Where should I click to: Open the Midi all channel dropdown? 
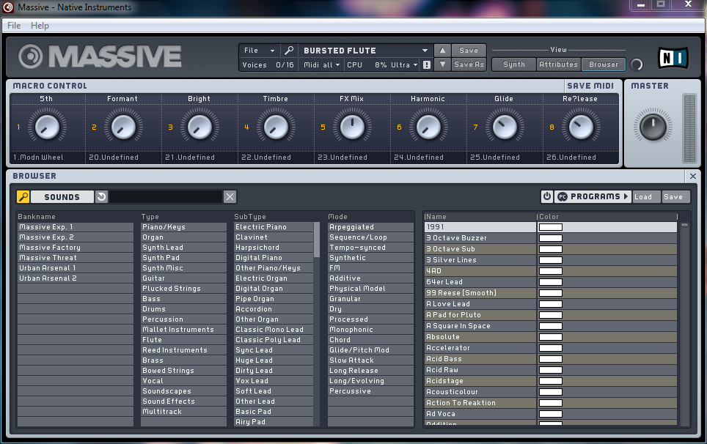321,65
